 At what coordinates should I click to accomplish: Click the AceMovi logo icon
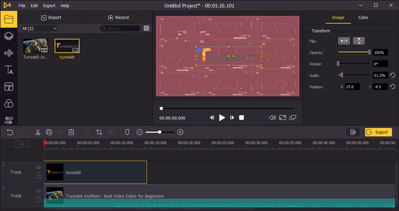pyautogui.click(x=7, y=5)
